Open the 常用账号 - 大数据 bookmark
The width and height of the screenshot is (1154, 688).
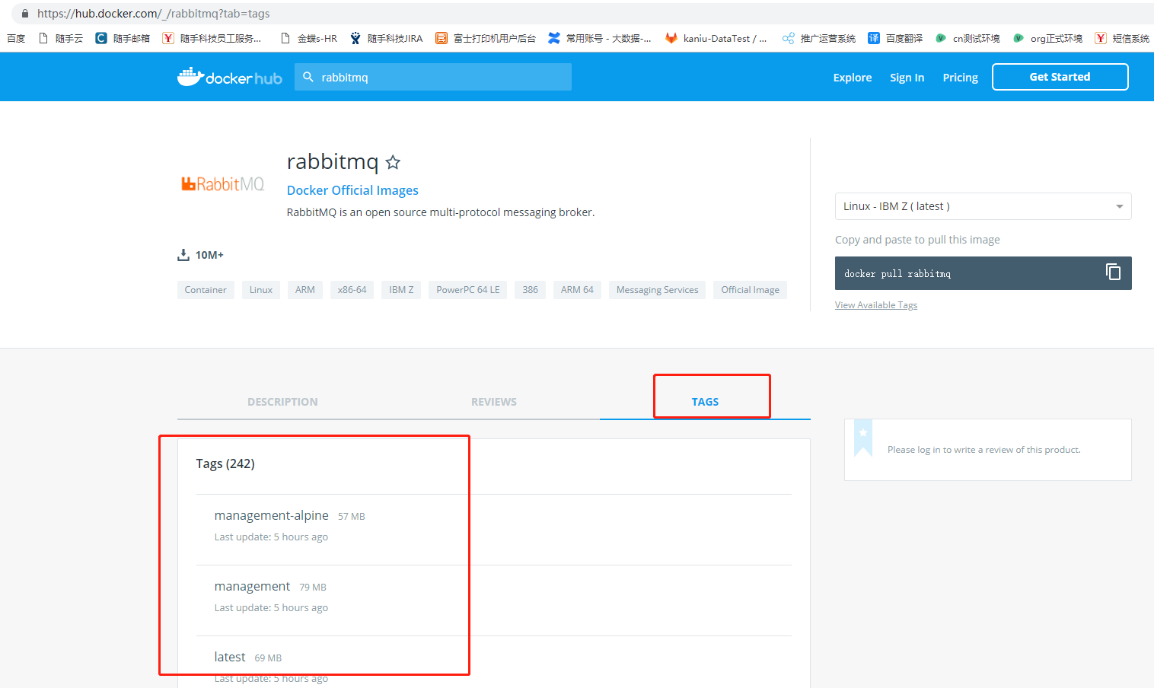tap(600, 38)
